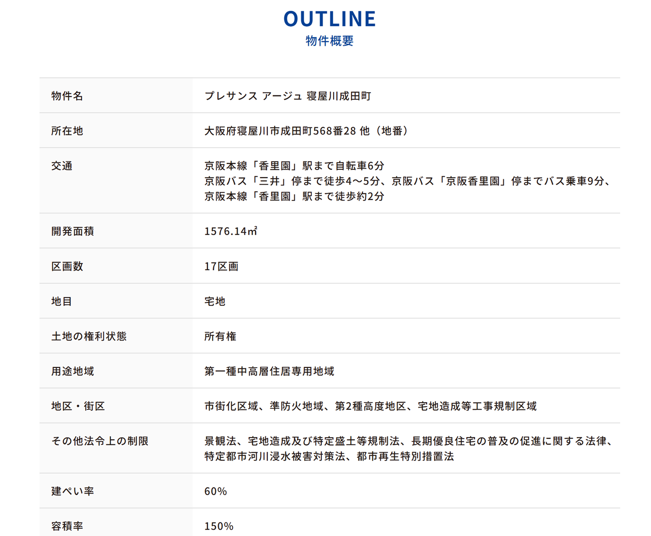Click the "土地の権利状態" row label
Screen dimensions: 651x536
tap(89, 336)
